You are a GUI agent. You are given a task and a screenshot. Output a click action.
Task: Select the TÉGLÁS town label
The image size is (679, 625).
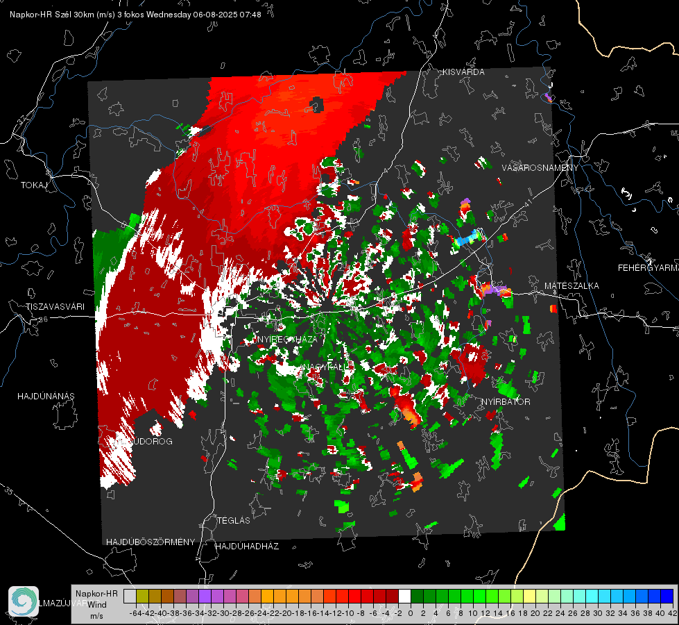point(234,520)
